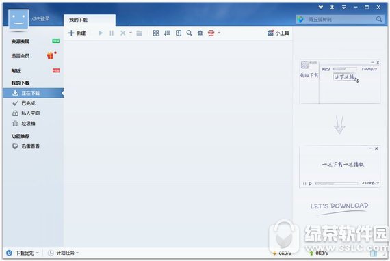The width and height of the screenshot is (390, 261).
Task: Start task with the play icon
Action: 101,33
